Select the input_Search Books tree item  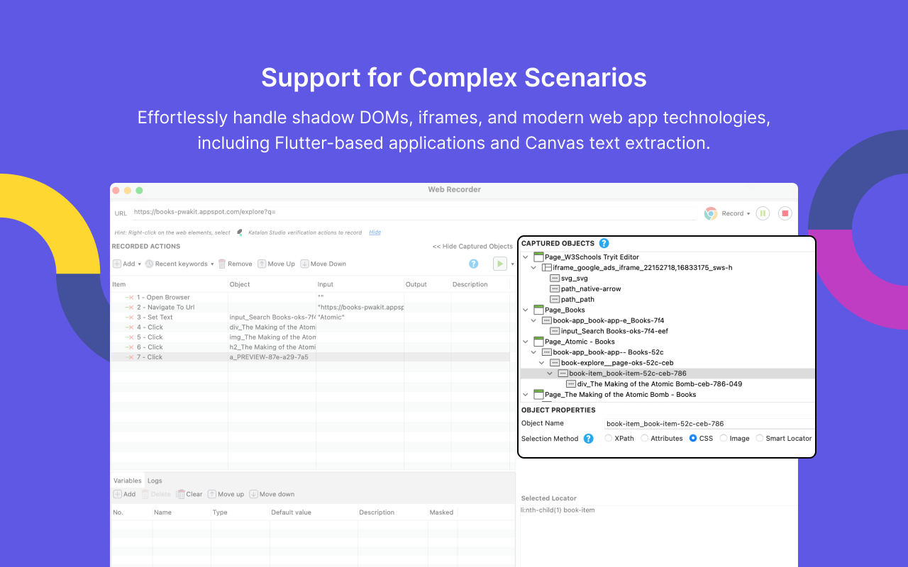(x=614, y=331)
